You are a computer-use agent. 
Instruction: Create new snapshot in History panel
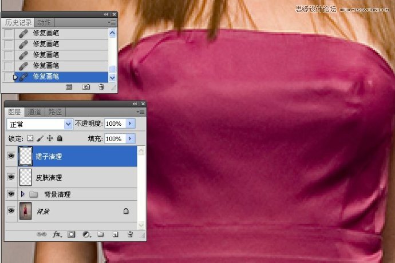click(x=85, y=87)
